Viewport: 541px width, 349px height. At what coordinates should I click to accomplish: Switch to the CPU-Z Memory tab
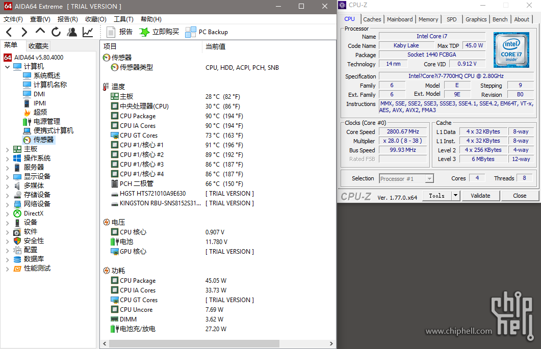428,19
